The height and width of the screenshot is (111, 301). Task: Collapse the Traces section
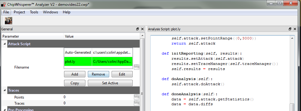(x=4, y=90)
